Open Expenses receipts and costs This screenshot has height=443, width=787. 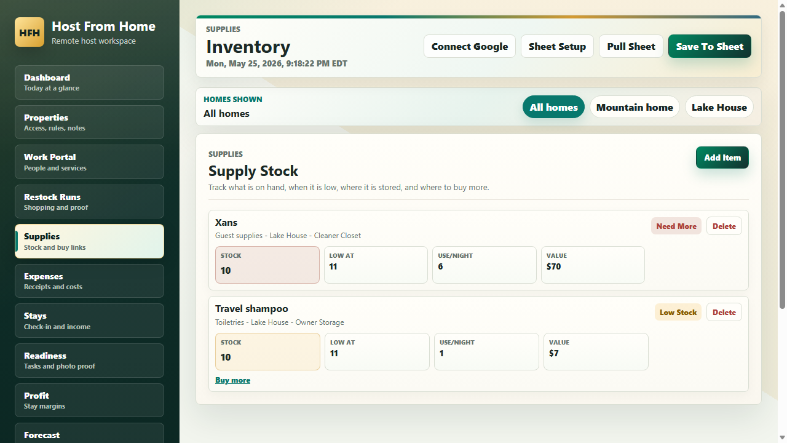coord(89,281)
